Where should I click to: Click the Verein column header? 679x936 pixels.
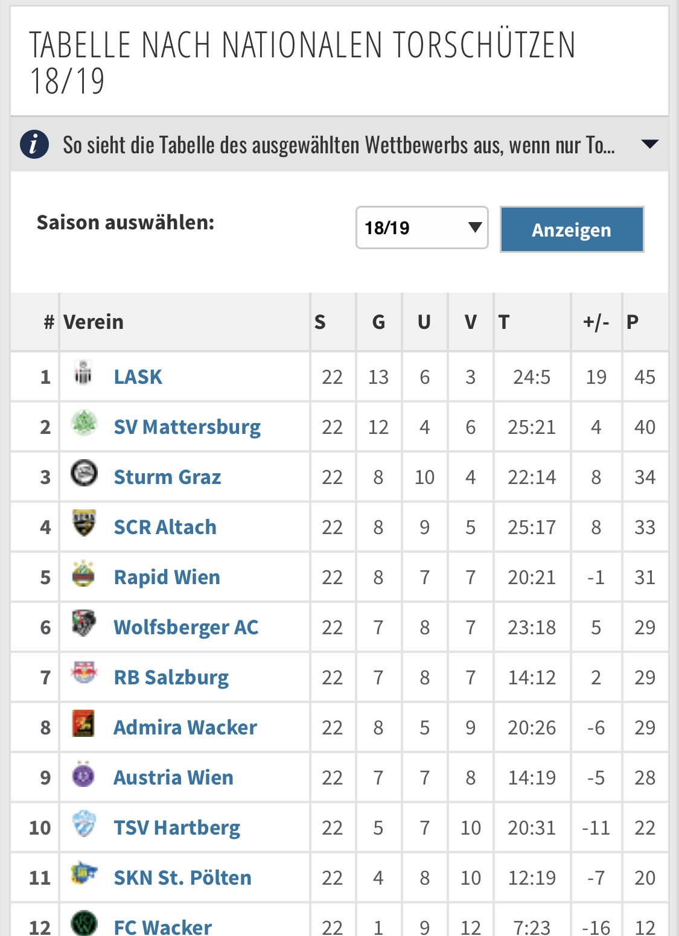tap(94, 322)
